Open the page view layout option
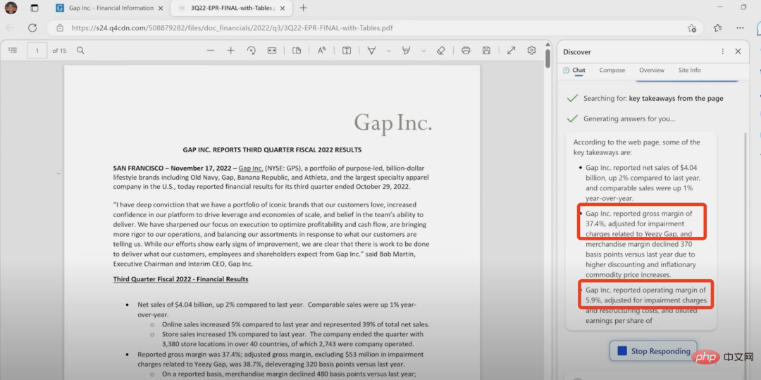This screenshot has width=761, height=380. point(297,51)
